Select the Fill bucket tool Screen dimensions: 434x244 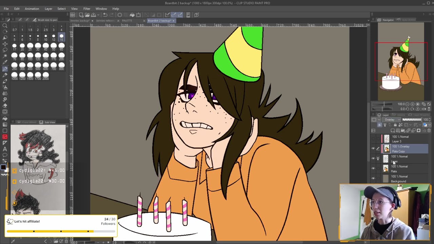5,118
